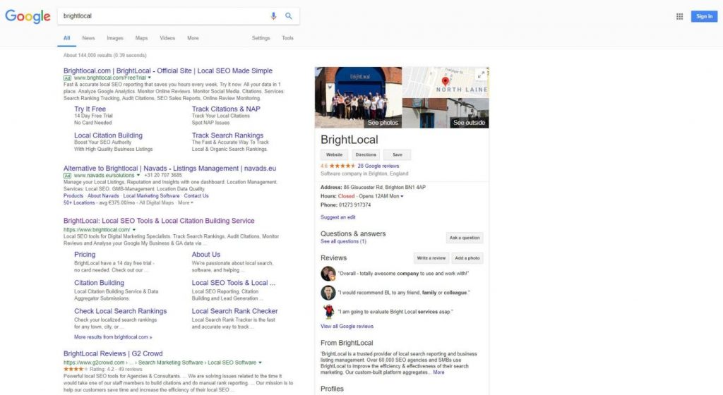
Task: Click the magnifying glass search icon
Action: tap(289, 16)
